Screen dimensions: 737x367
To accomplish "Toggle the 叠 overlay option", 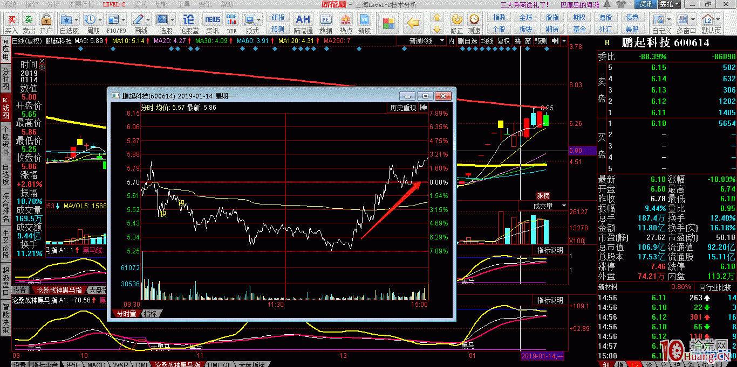I will click(x=517, y=41).
